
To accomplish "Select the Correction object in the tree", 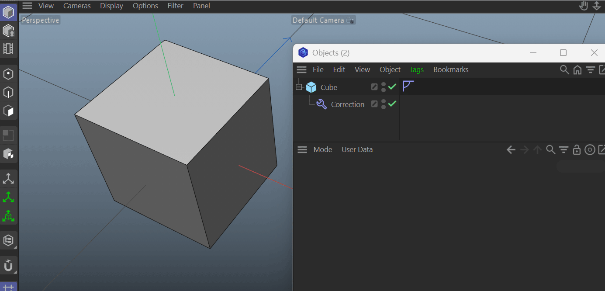I will (347, 104).
